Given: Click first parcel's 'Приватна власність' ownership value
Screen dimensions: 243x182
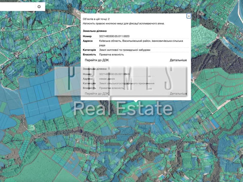Looking at the screenshot, I should click(x=111, y=54).
